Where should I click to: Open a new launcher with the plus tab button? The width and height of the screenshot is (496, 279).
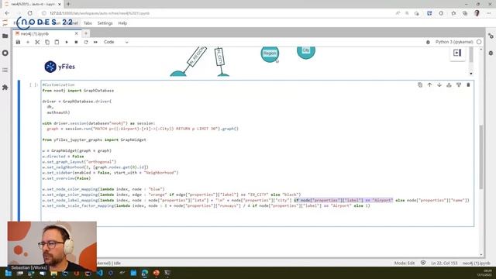click(86, 33)
